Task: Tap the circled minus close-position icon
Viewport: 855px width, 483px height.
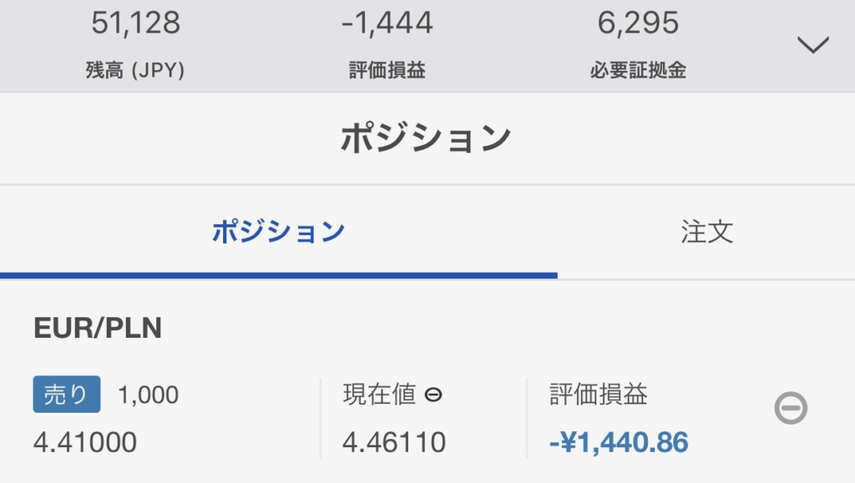Action: pyautogui.click(x=791, y=408)
